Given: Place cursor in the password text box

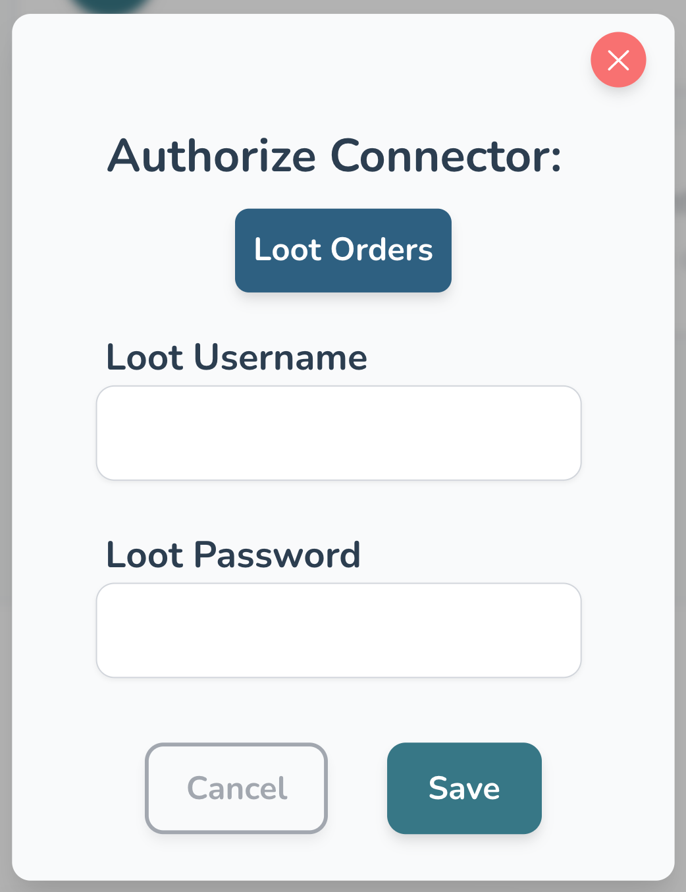Looking at the screenshot, I should click(338, 630).
